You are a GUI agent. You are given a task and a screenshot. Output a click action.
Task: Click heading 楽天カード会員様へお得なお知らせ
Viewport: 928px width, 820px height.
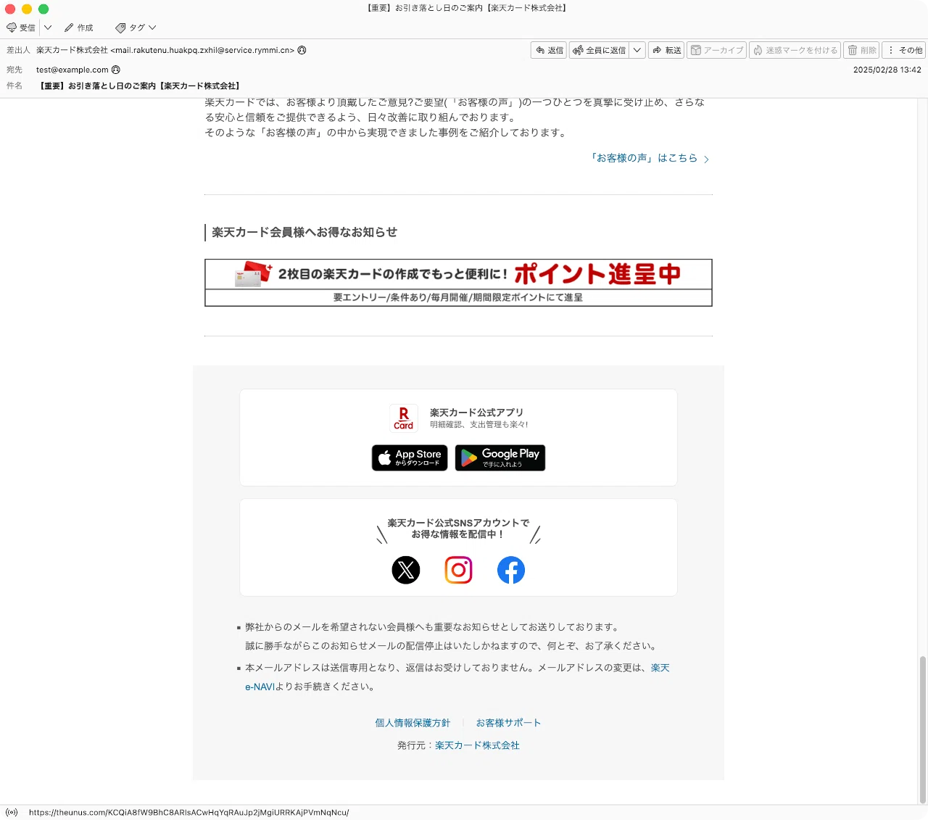tap(304, 232)
